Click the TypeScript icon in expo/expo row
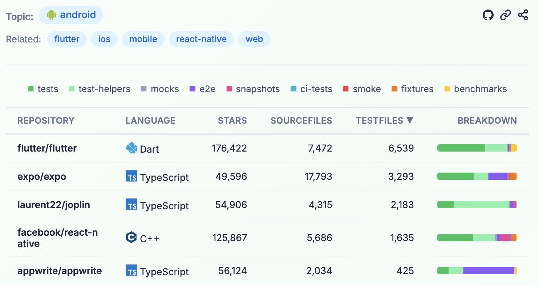The width and height of the screenshot is (539, 285). click(131, 176)
